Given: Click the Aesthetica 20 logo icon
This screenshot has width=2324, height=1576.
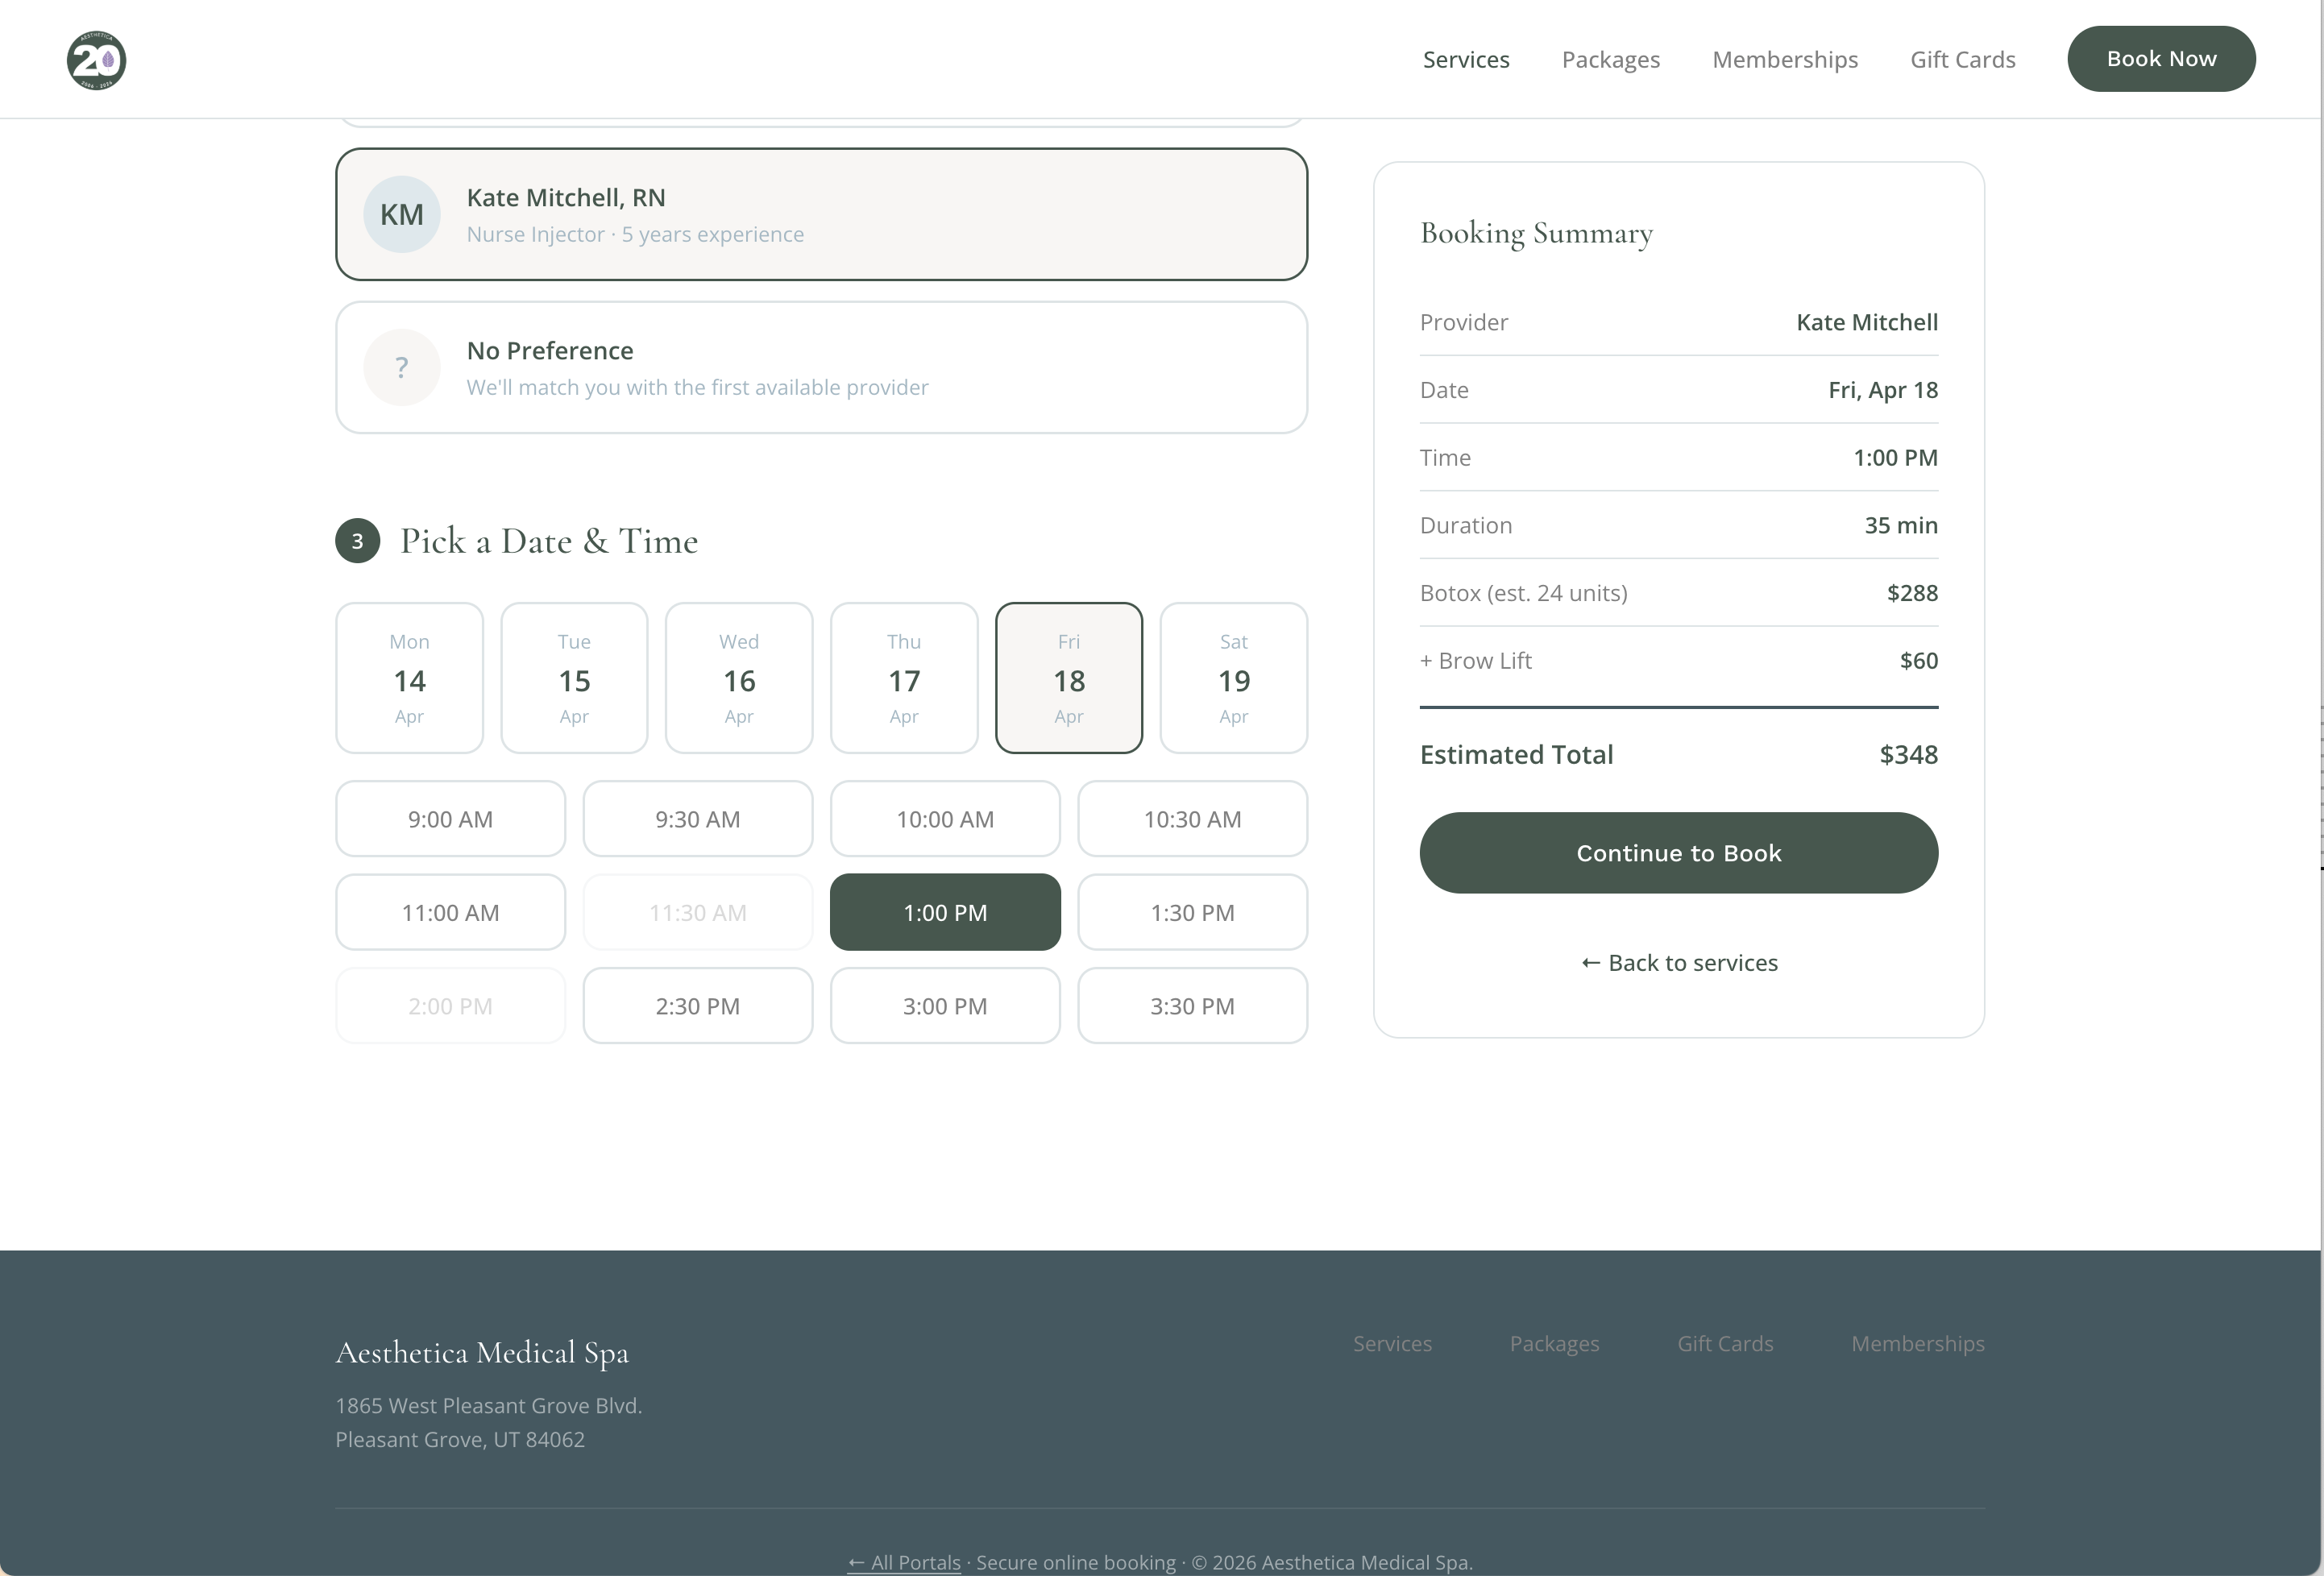Looking at the screenshot, I should click(96, 60).
